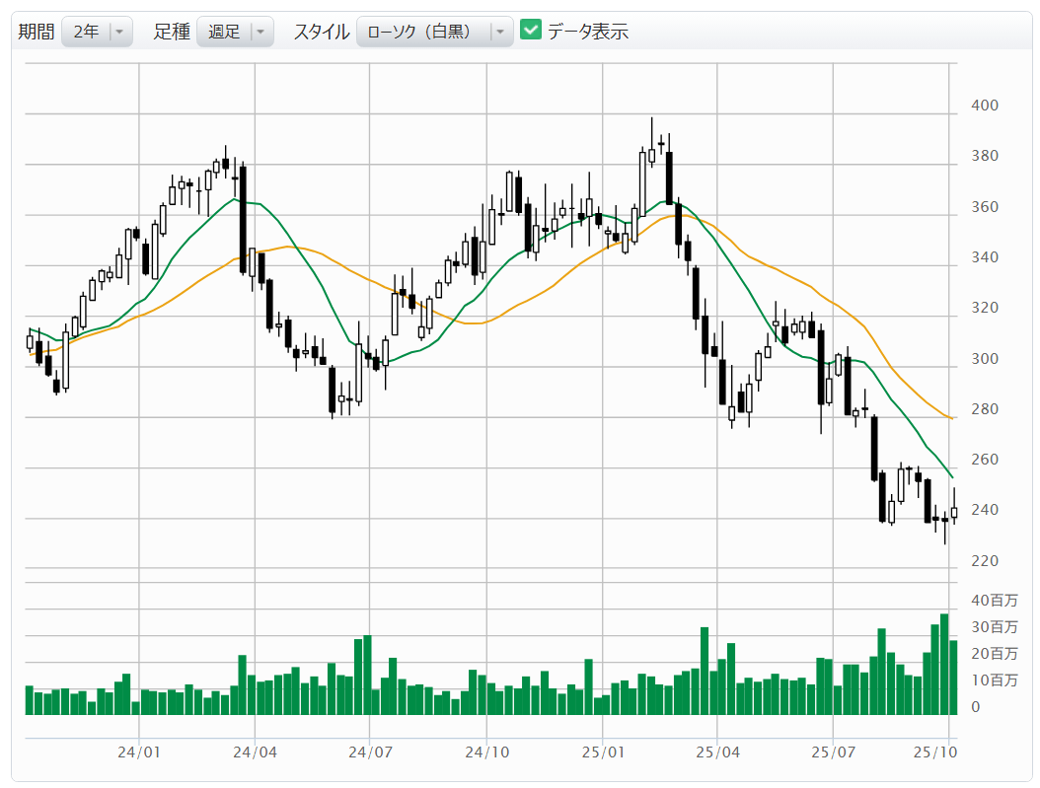
Task: Click the tallest green volume bar near 25/10
Action: [x=944, y=664]
